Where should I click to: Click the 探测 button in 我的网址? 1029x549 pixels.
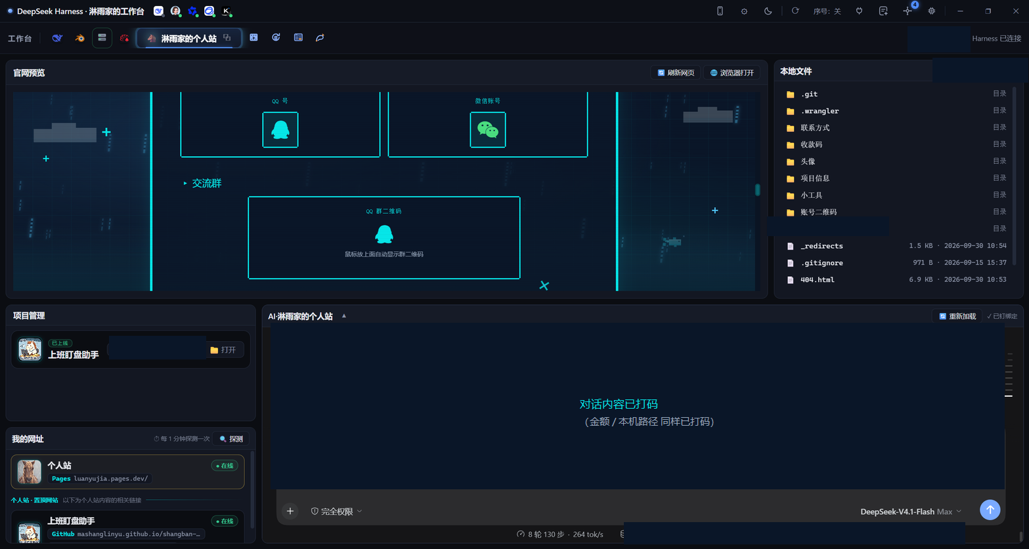231,439
